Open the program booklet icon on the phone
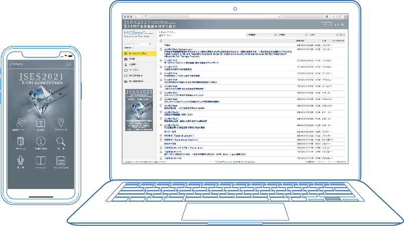The height and width of the screenshot is (226, 404). pyautogui.click(x=21, y=141)
